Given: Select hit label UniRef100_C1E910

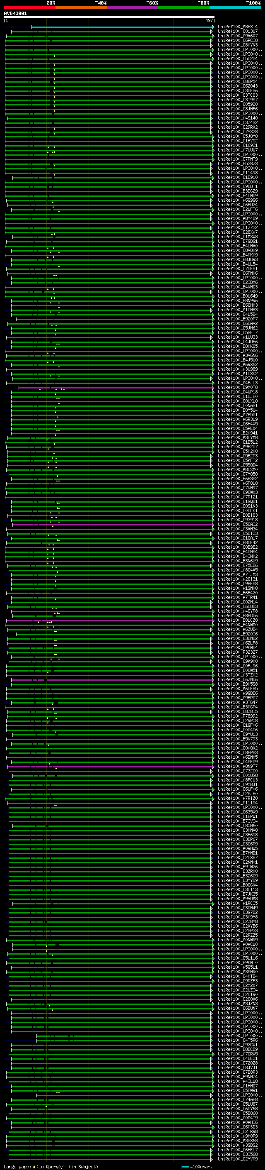Looking at the screenshot, I should (x=238, y=178).
